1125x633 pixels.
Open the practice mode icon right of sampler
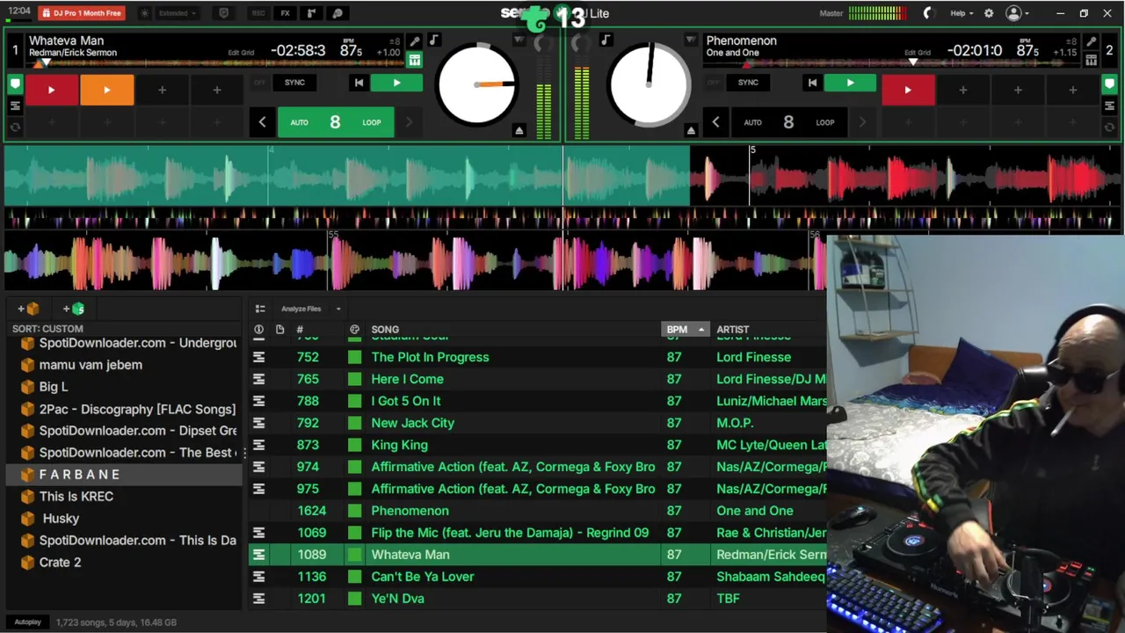click(337, 13)
